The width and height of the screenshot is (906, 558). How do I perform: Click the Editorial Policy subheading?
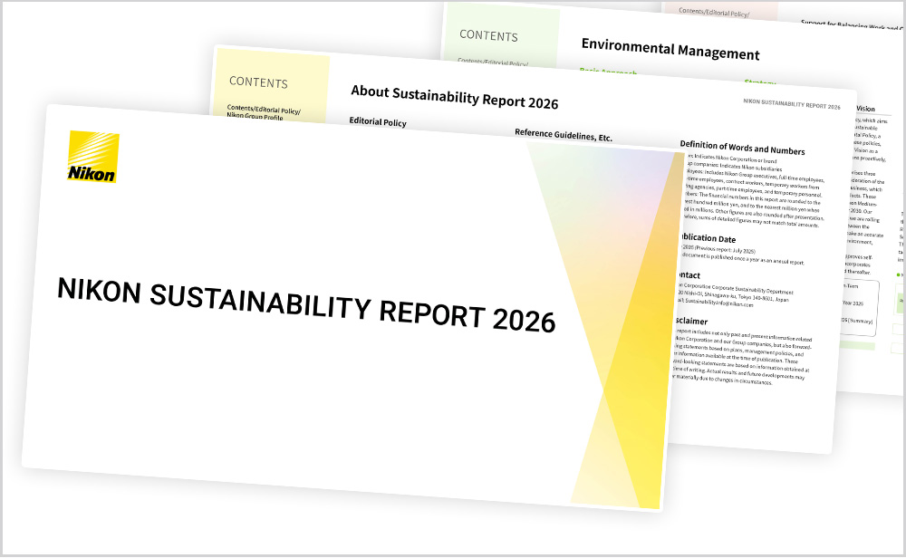(378, 122)
